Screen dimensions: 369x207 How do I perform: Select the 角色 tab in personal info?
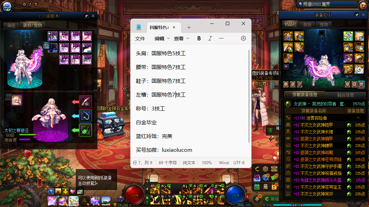(x=11, y=25)
